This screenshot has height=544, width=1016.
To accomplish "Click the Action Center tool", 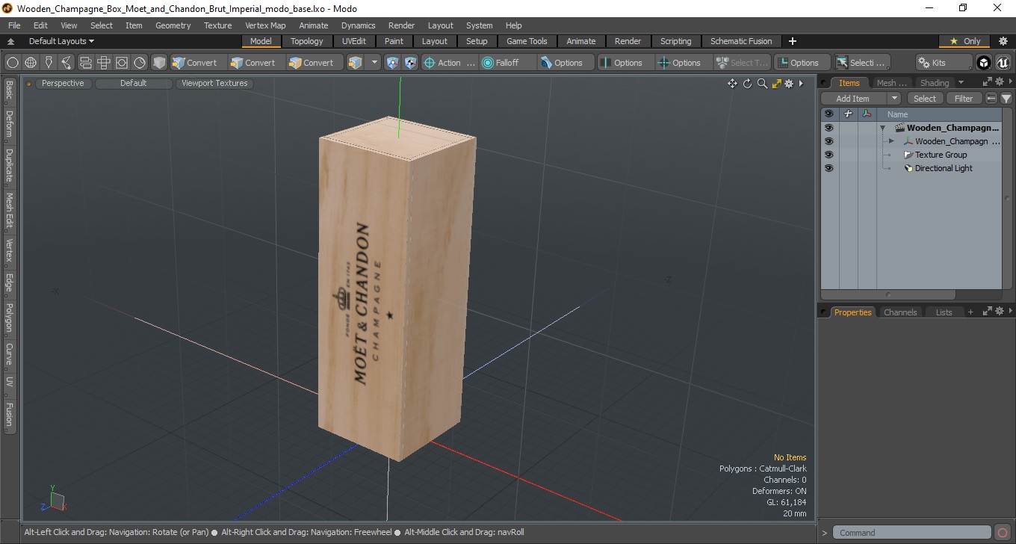I will 450,63.
